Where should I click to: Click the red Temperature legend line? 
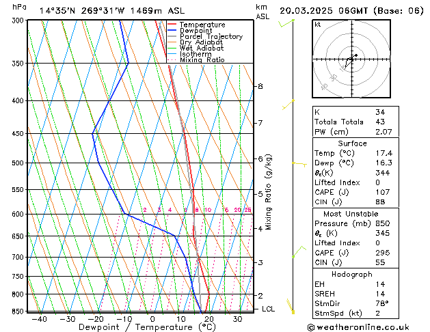pos(172,25)
